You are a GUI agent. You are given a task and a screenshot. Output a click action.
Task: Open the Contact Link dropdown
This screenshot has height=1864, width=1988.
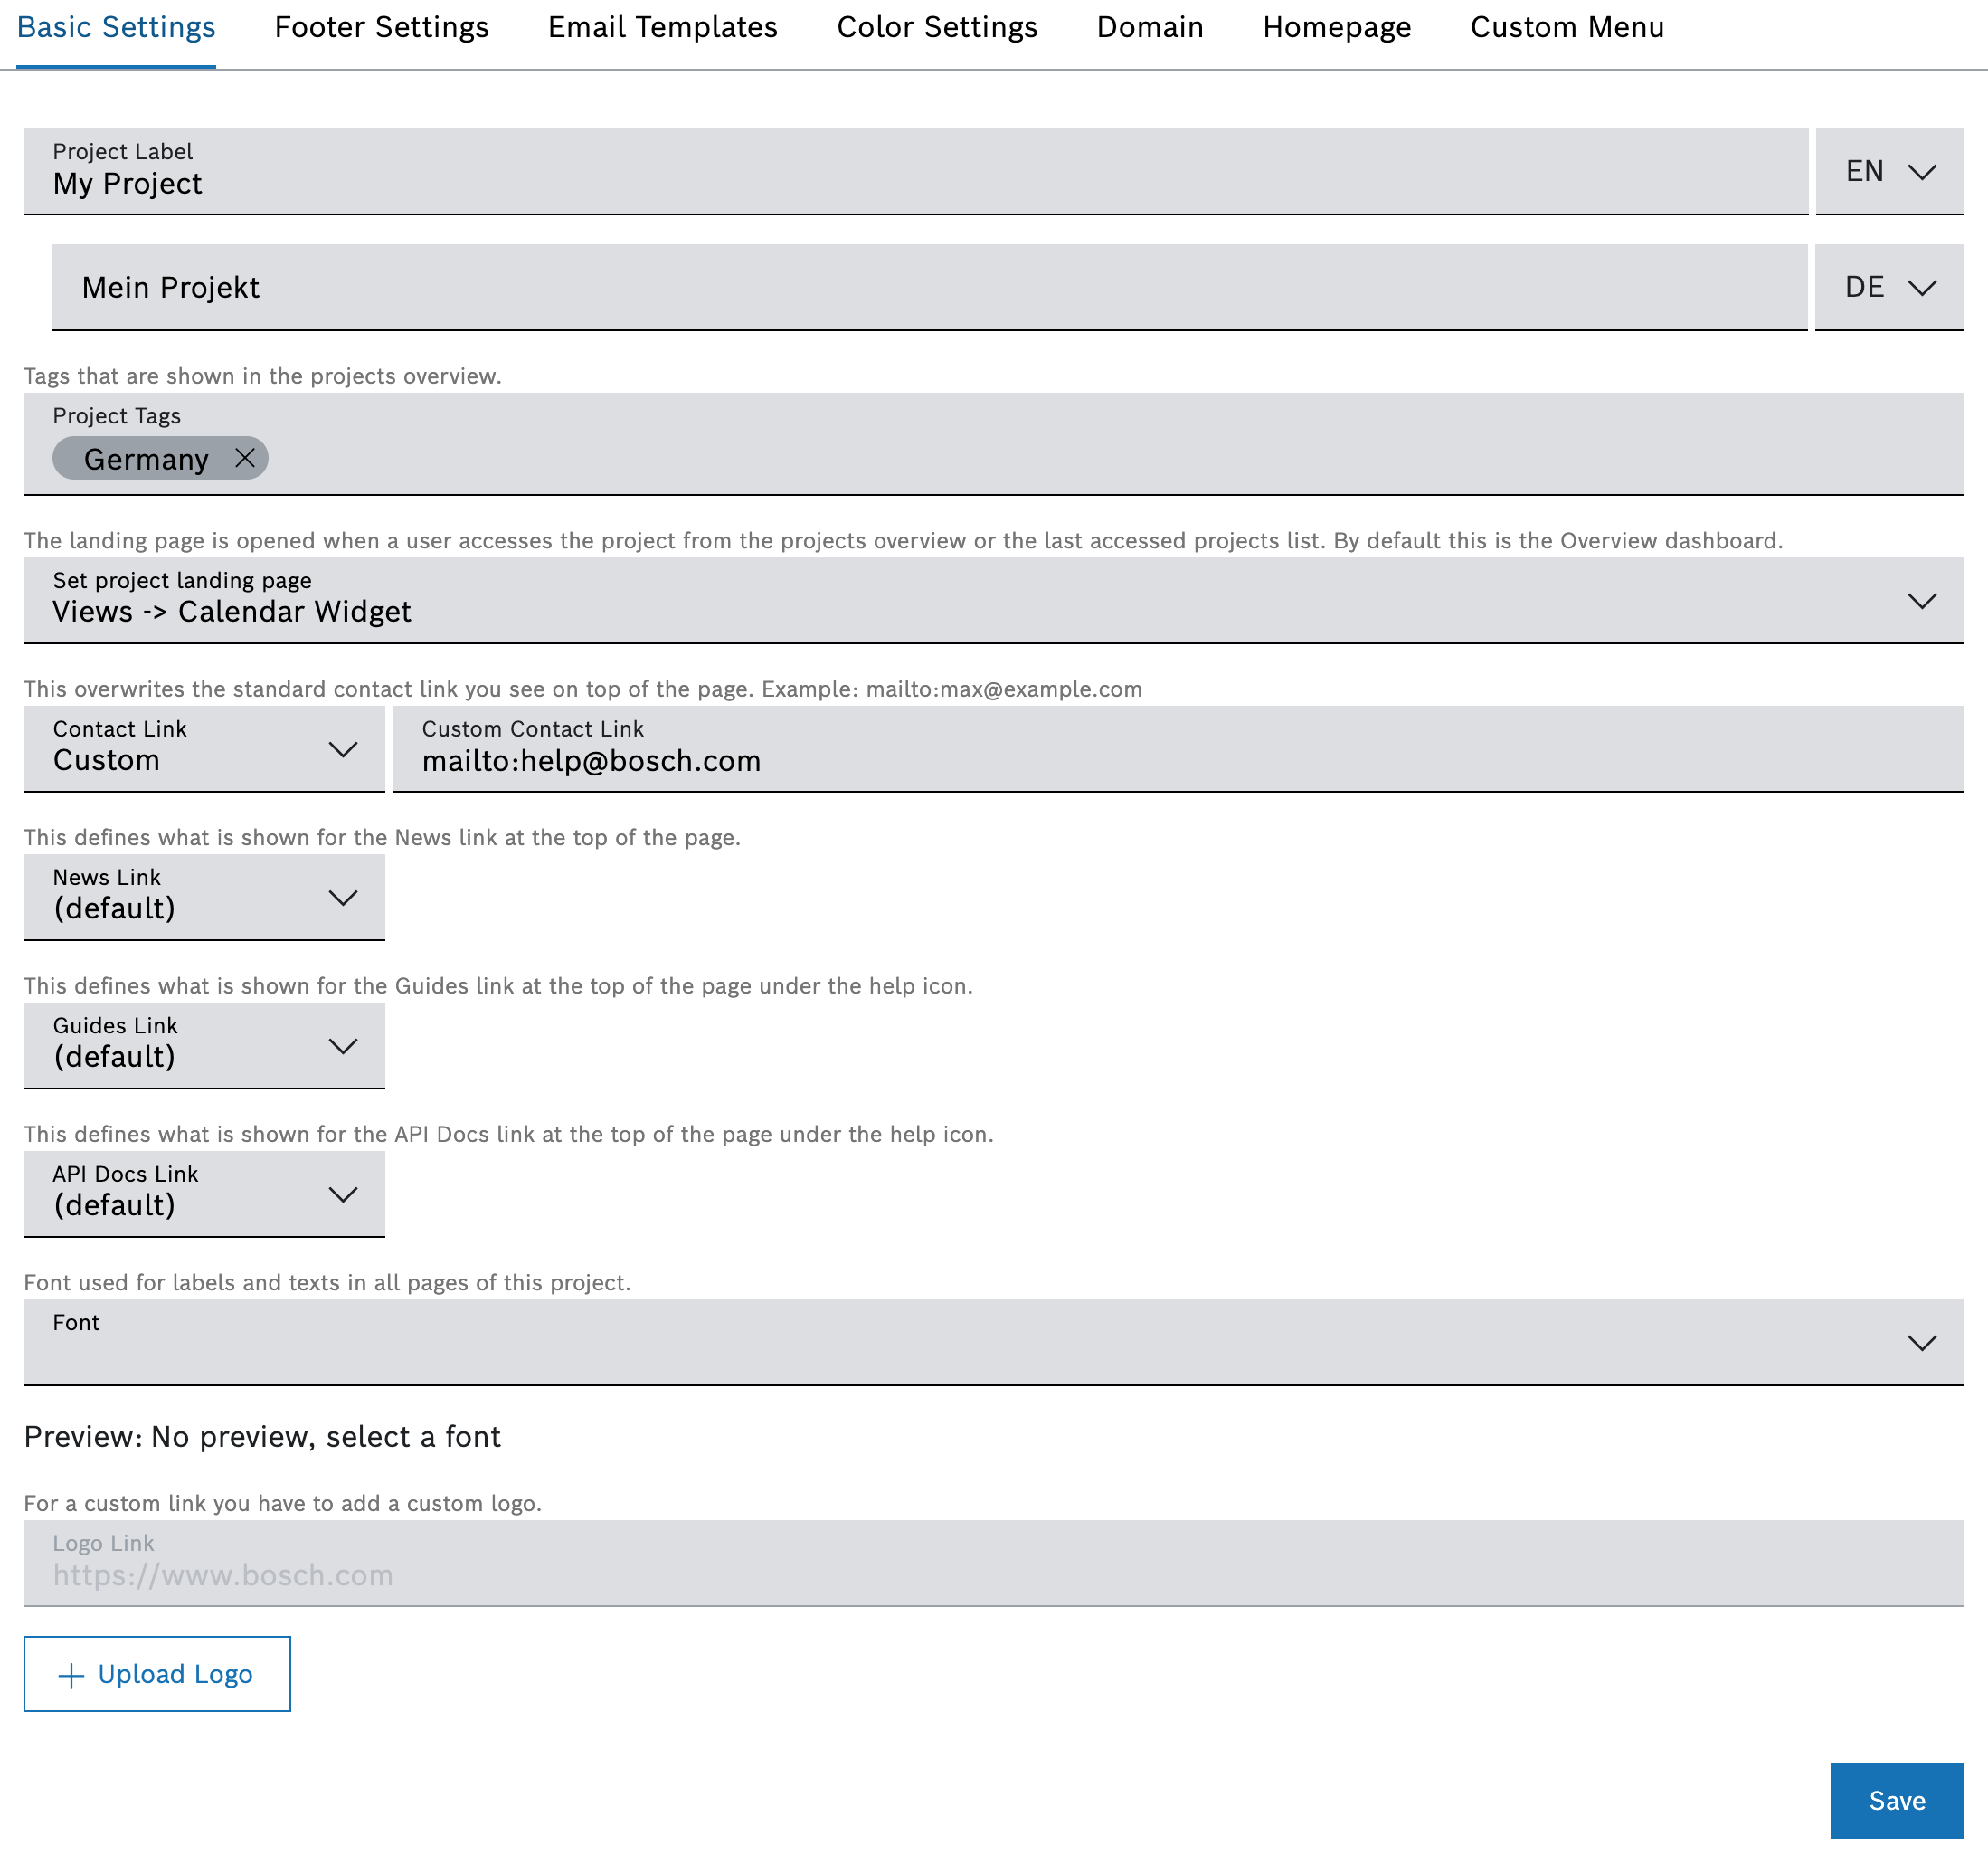pyautogui.click(x=204, y=748)
